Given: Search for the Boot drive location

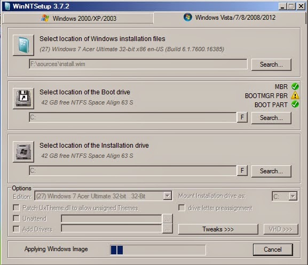Looking at the screenshot, I should click(271, 118).
